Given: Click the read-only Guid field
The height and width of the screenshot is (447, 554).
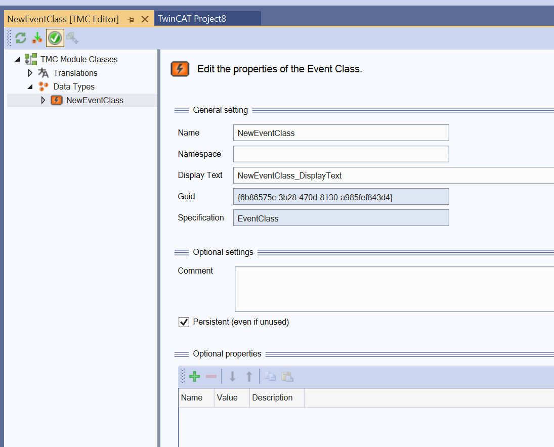Looking at the screenshot, I should pyautogui.click(x=341, y=196).
